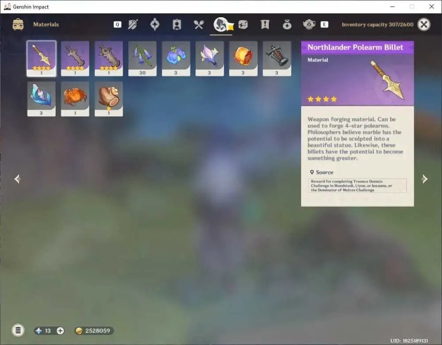Close the inventory with the X button
This screenshot has width=442, height=345.
(x=424, y=24)
